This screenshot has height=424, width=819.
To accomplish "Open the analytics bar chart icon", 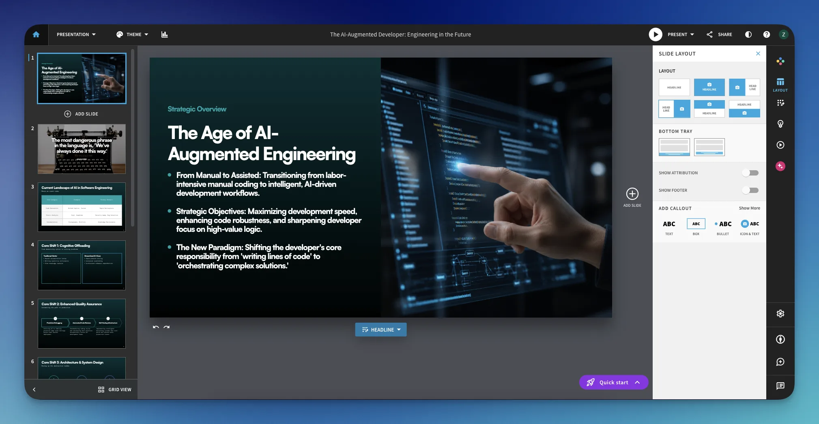I will pyautogui.click(x=164, y=34).
